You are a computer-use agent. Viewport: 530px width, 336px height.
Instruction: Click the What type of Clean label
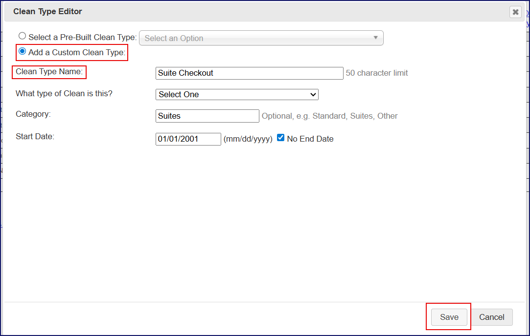[x=64, y=93]
